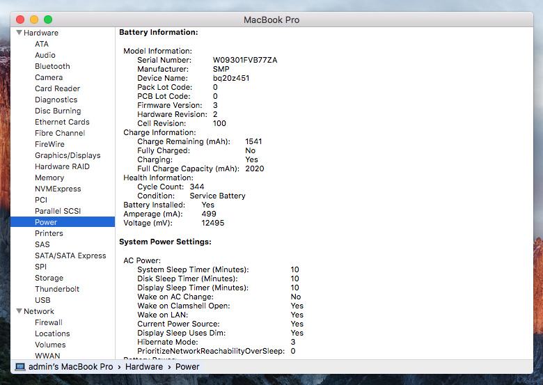This screenshot has width=543, height=385.
Task: Open Graphics/Displays information
Action: (68, 155)
